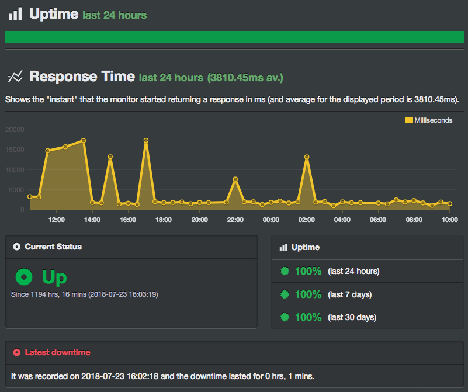
Task: Click the 20000 y-axis label
Action: [15, 130]
